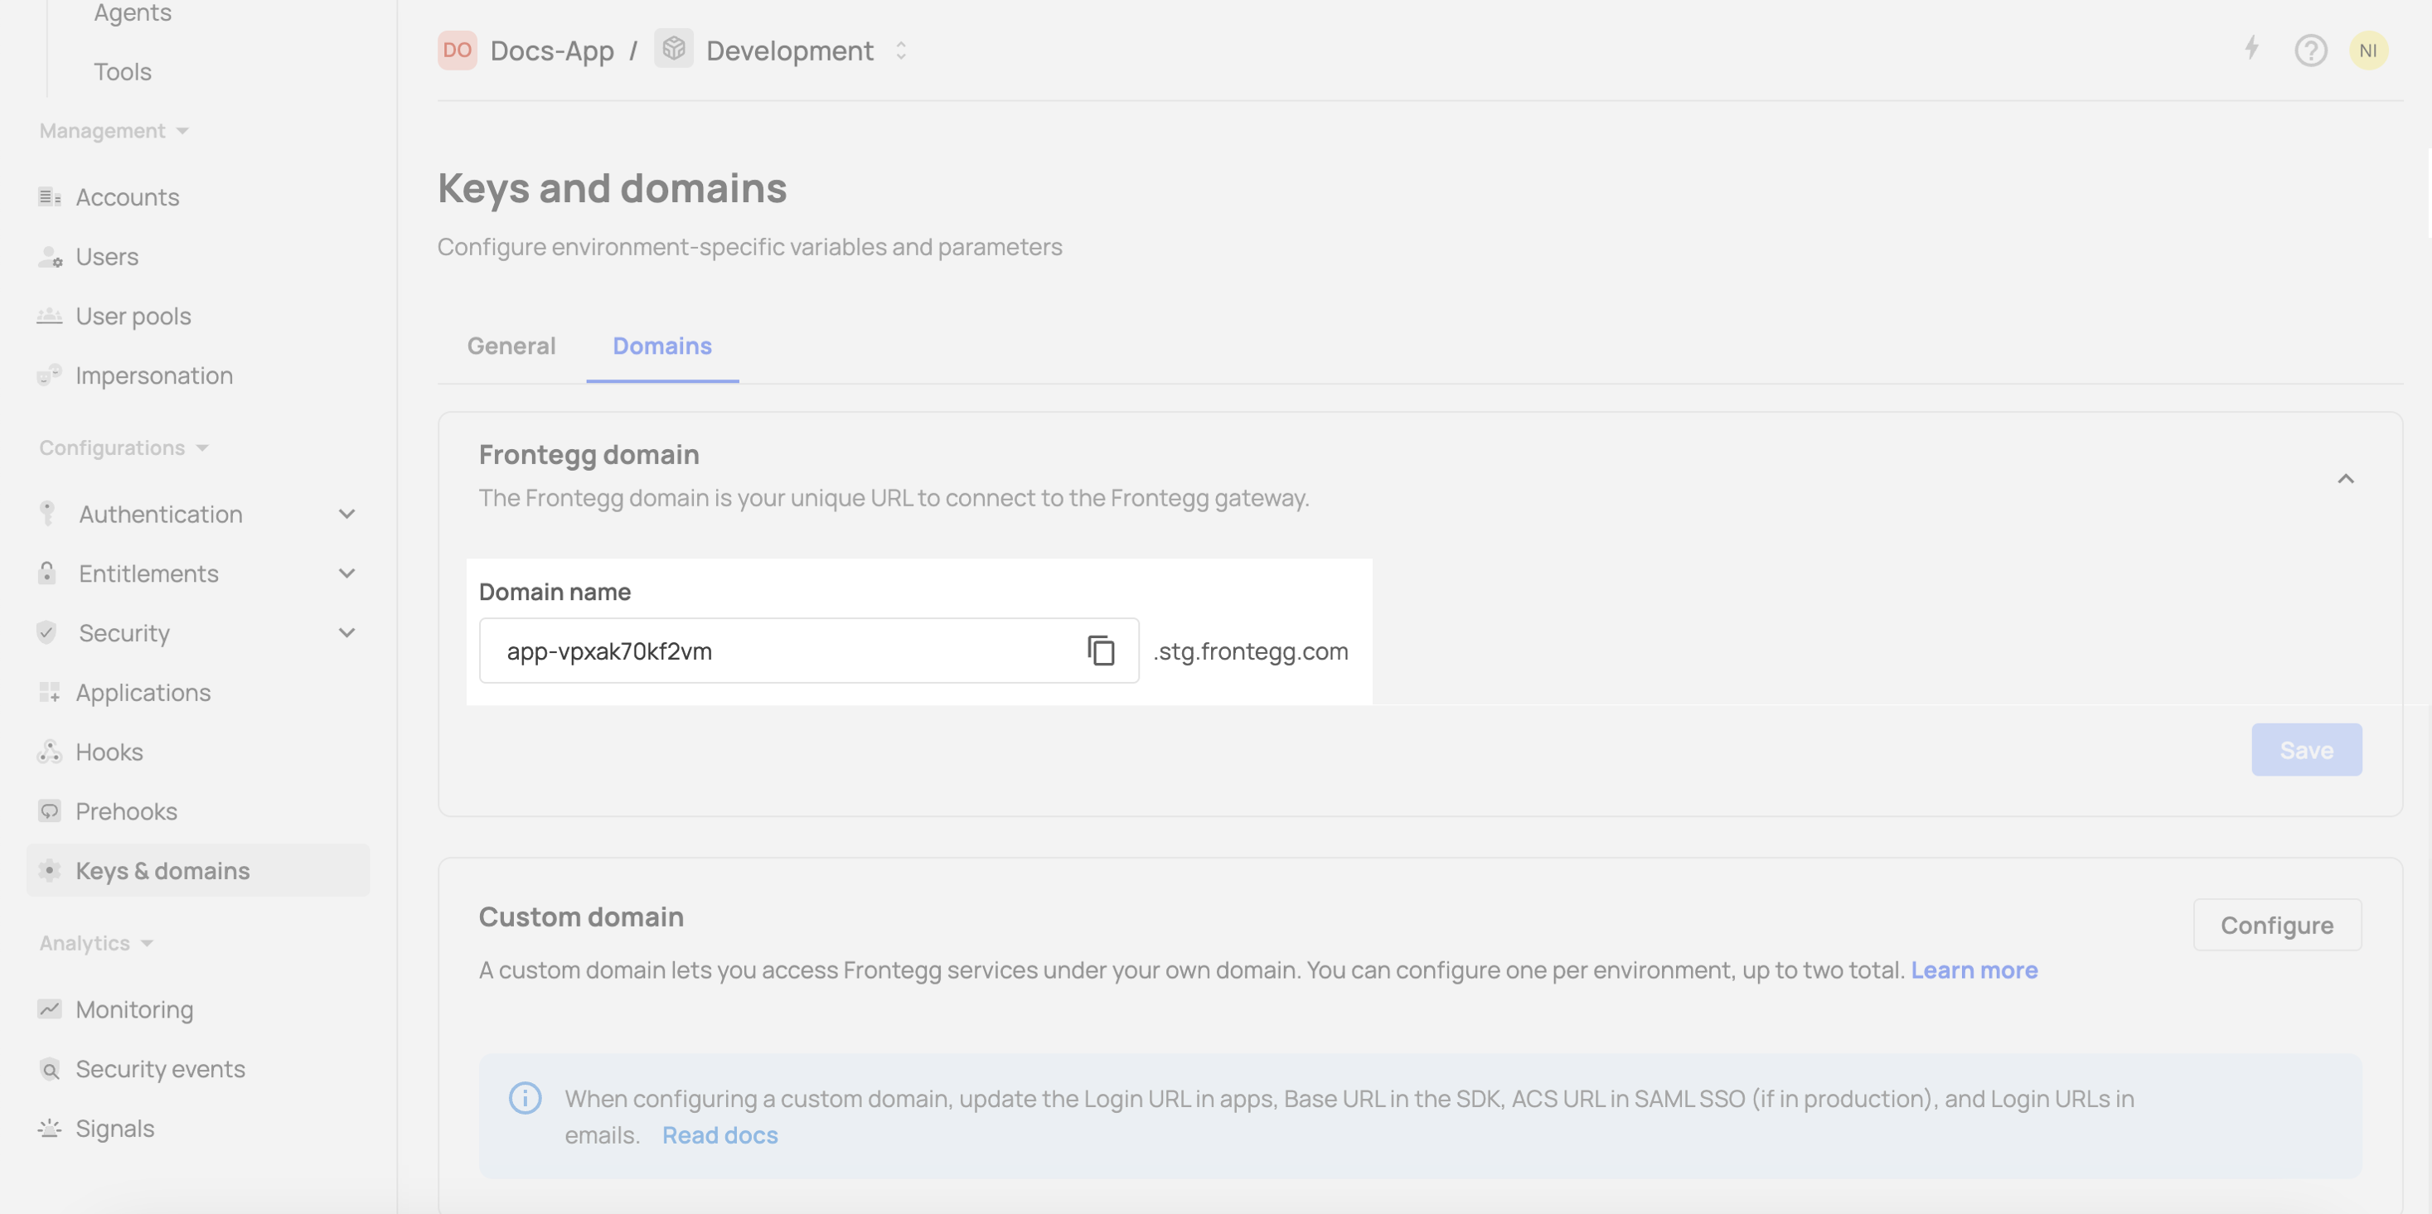
Task: Select the Domains tab
Action: (661, 346)
